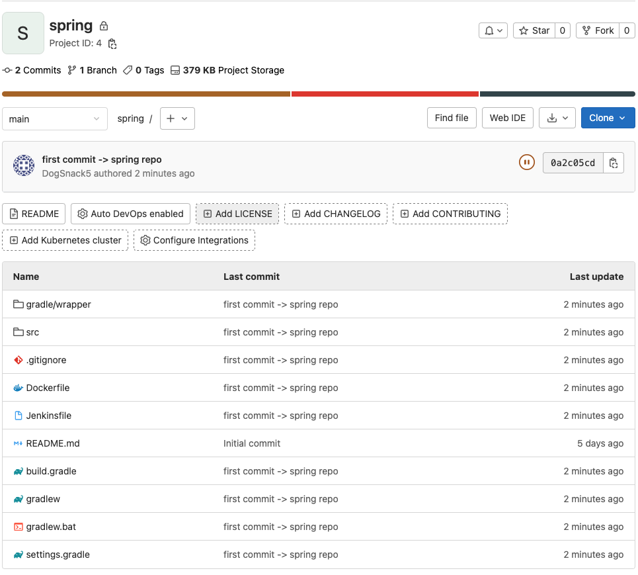This screenshot has width=638, height=575.
Task: Click the Find file button
Action: pos(452,118)
